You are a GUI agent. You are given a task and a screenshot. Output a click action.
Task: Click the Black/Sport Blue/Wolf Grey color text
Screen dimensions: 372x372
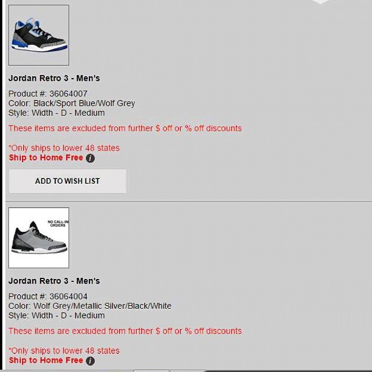84,103
